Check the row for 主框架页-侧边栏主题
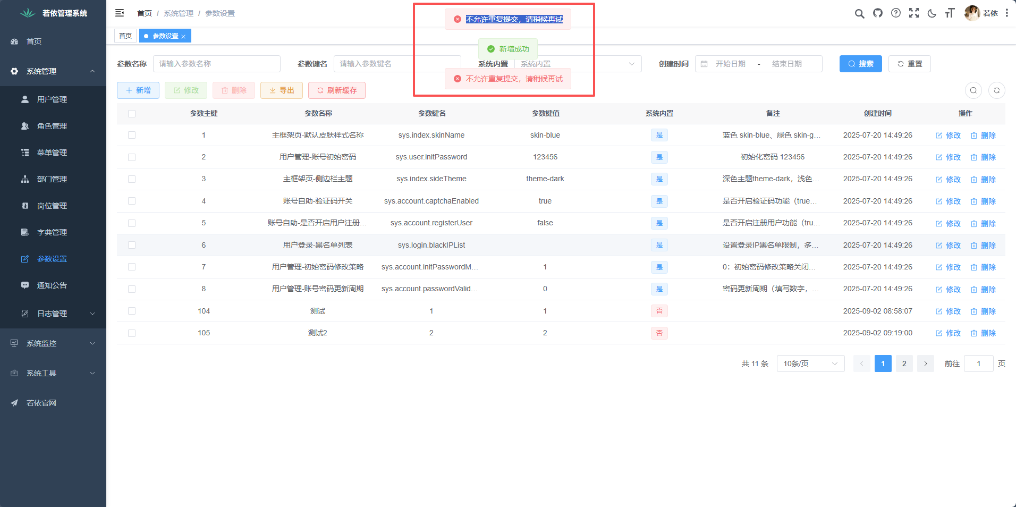 pyautogui.click(x=132, y=179)
